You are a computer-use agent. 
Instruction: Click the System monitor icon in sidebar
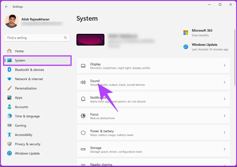(x=9, y=60)
